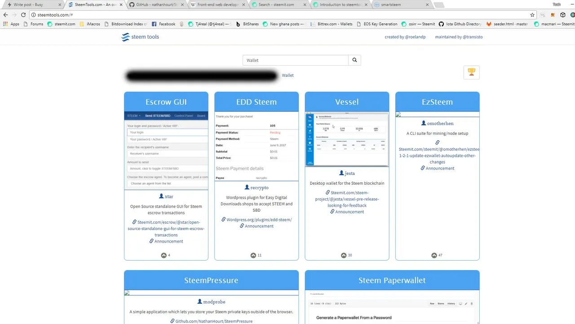Open the jesta author link

point(350,173)
